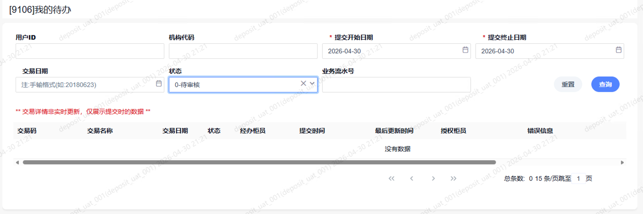This screenshot has height=214, width=643.
Task: Click the 授权柜员 column header
Action: pos(454,131)
